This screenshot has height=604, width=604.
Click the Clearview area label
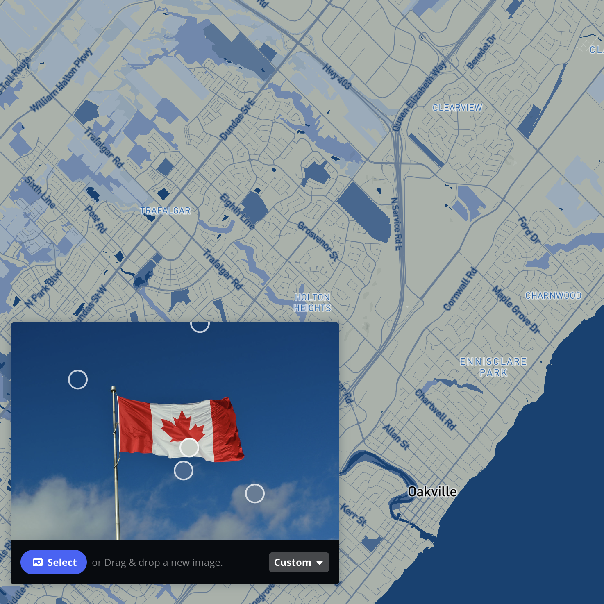tap(457, 108)
